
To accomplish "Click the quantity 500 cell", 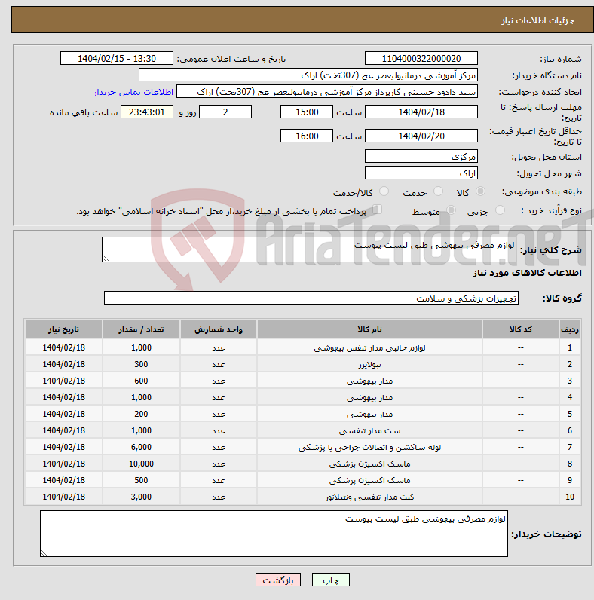I will (x=141, y=480).
